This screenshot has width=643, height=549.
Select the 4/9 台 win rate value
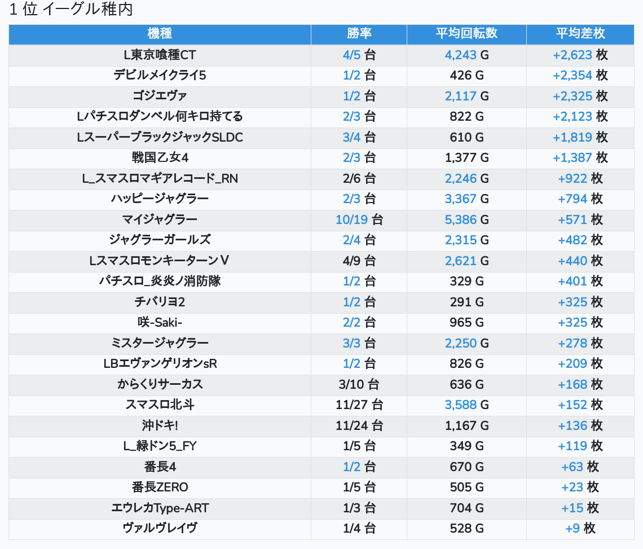pyautogui.click(x=359, y=261)
